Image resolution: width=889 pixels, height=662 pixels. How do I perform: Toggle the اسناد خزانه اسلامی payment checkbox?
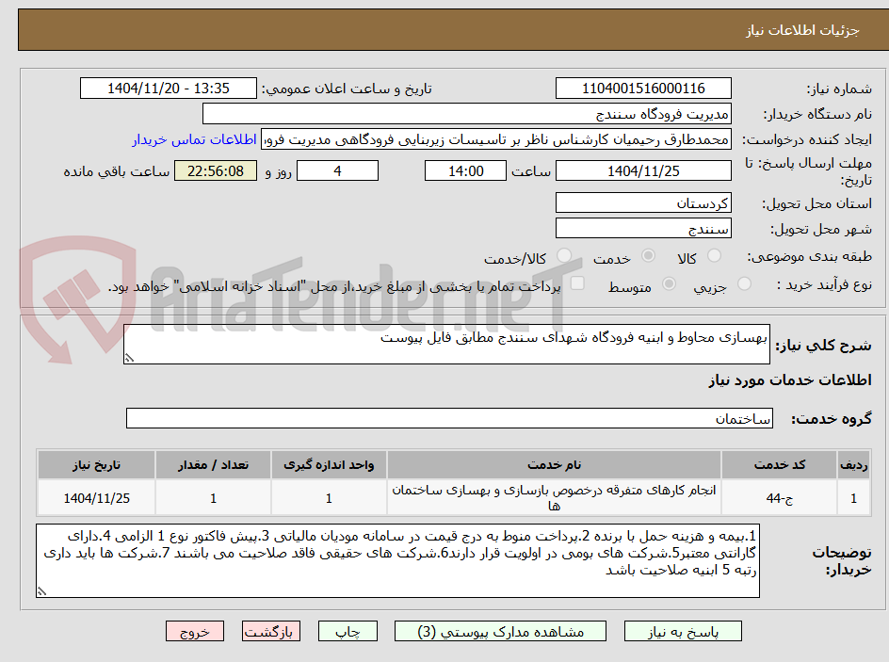tap(577, 283)
